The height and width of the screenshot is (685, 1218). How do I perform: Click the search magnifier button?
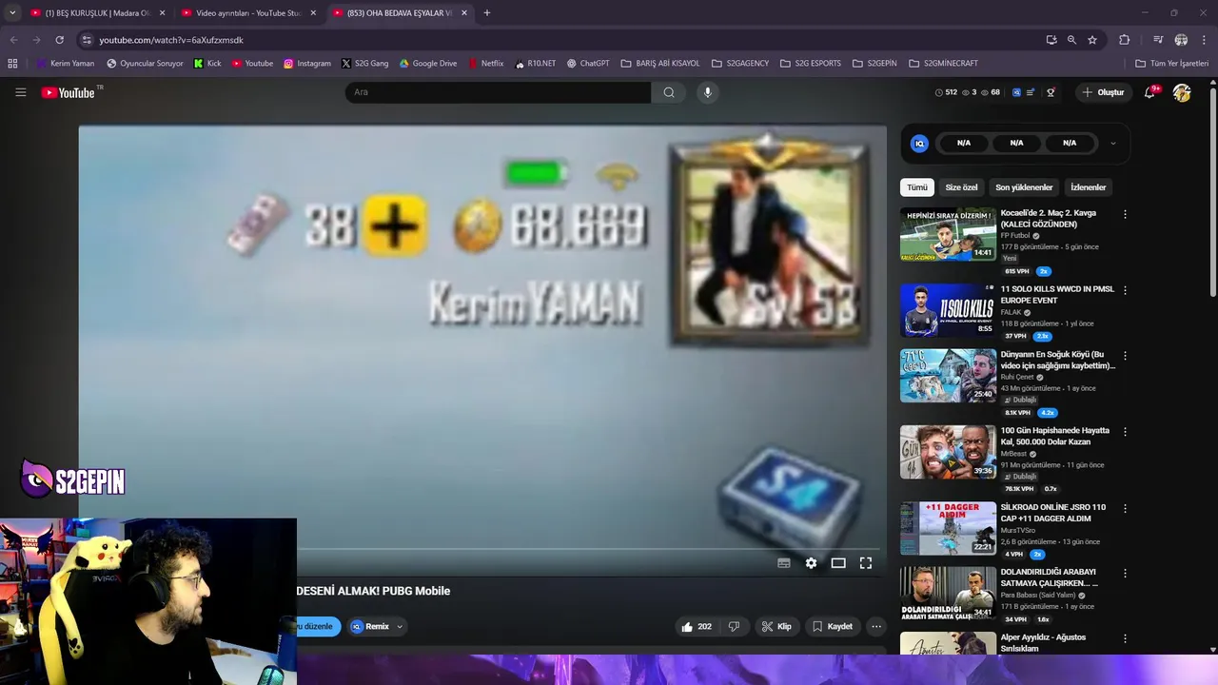coord(669,92)
